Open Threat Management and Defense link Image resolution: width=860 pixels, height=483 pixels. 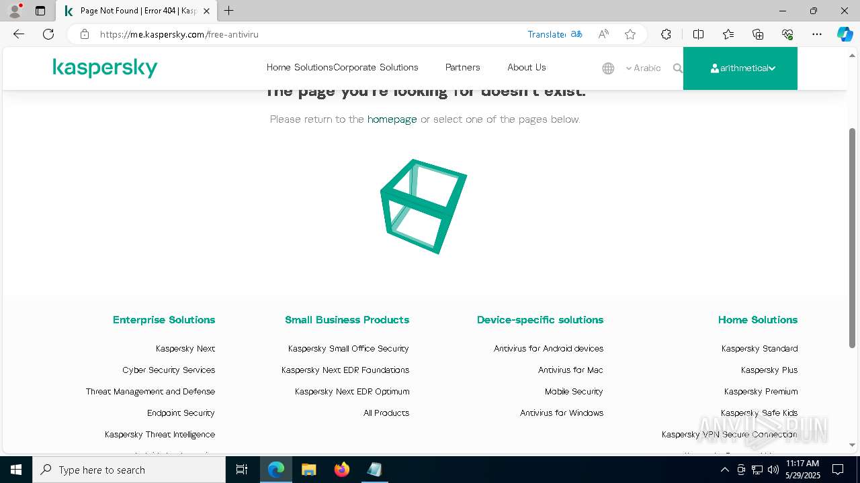(x=150, y=391)
